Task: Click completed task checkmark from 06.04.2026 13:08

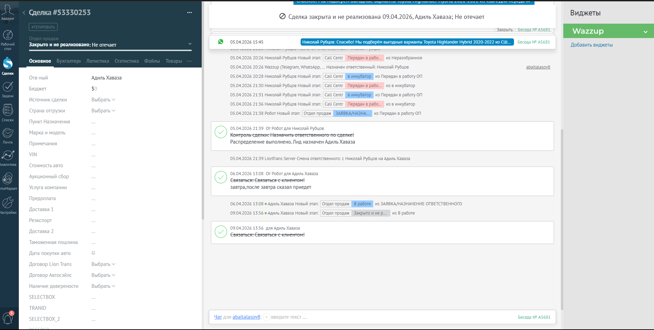Action: 221,177
